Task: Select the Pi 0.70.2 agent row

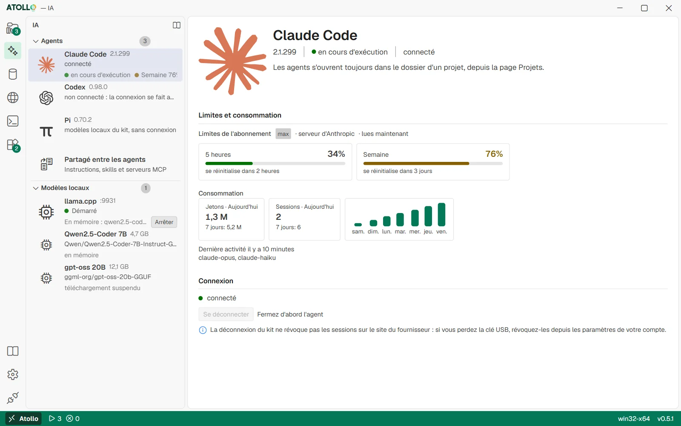Action: [x=105, y=131]
